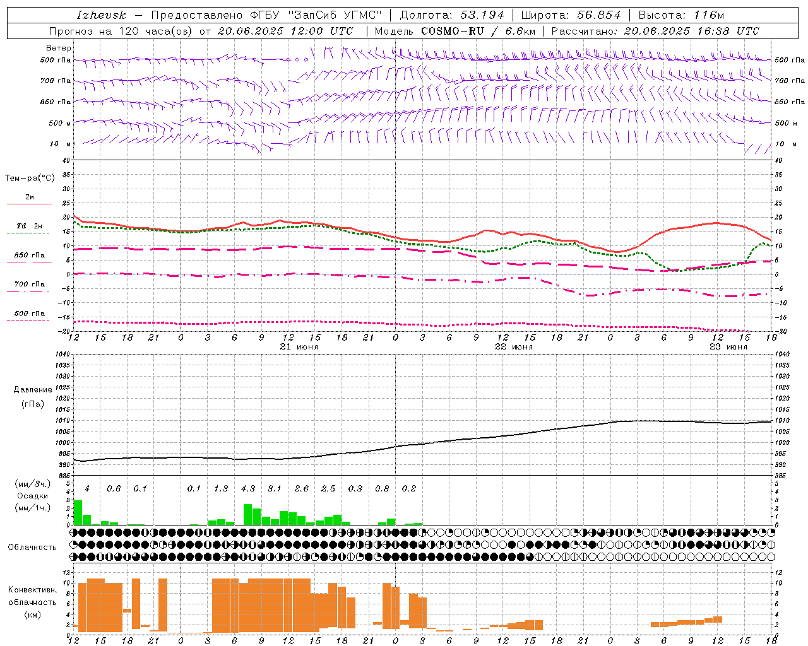The image size is (808, 646).
Task: Click the 0.3 precipitation total
Action: (355, 488)
